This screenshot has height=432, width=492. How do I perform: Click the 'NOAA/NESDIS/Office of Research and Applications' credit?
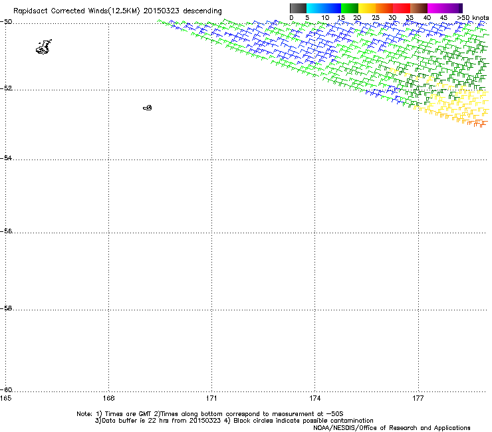(x=392, y=428)
